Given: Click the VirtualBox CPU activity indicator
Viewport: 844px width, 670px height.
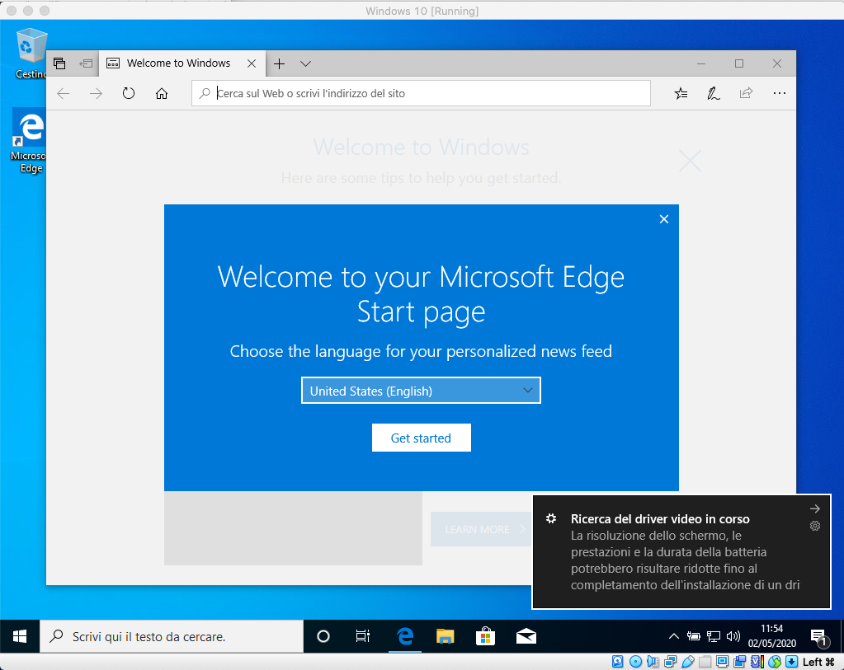Looking at the screenshot, I should (x=757, y=662).
